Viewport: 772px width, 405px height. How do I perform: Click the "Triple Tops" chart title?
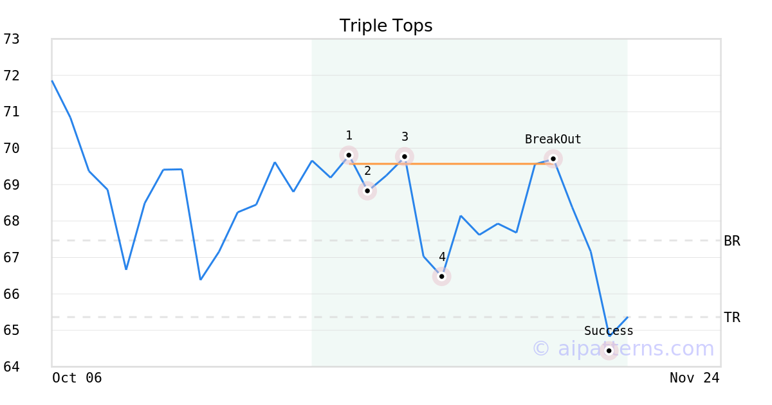[386, 26]
